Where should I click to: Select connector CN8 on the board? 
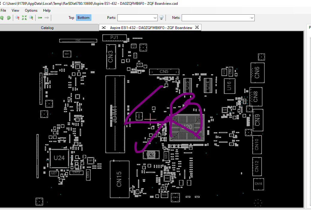(256, 97)
